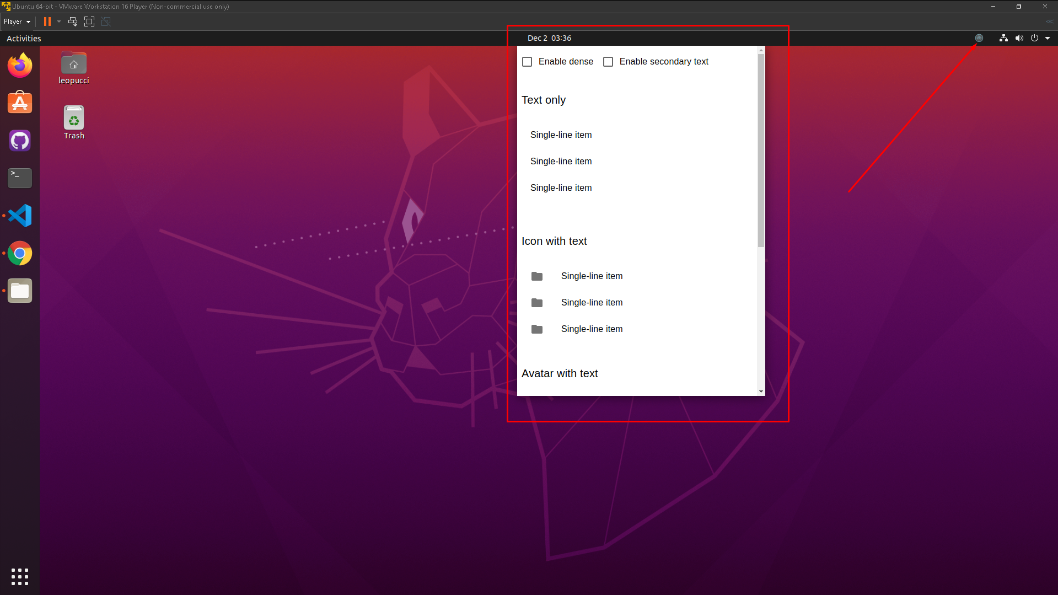Image resolution: width=1058 pixels, height=595 pixels.
Task: Show the applications grid
Action: click(20, 576)
